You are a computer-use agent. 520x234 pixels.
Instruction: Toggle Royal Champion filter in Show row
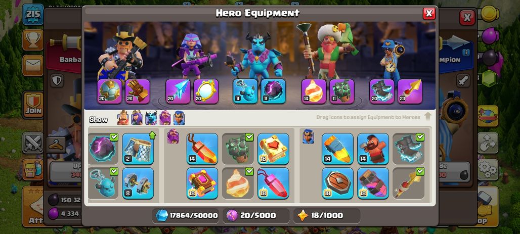(179, 118)
